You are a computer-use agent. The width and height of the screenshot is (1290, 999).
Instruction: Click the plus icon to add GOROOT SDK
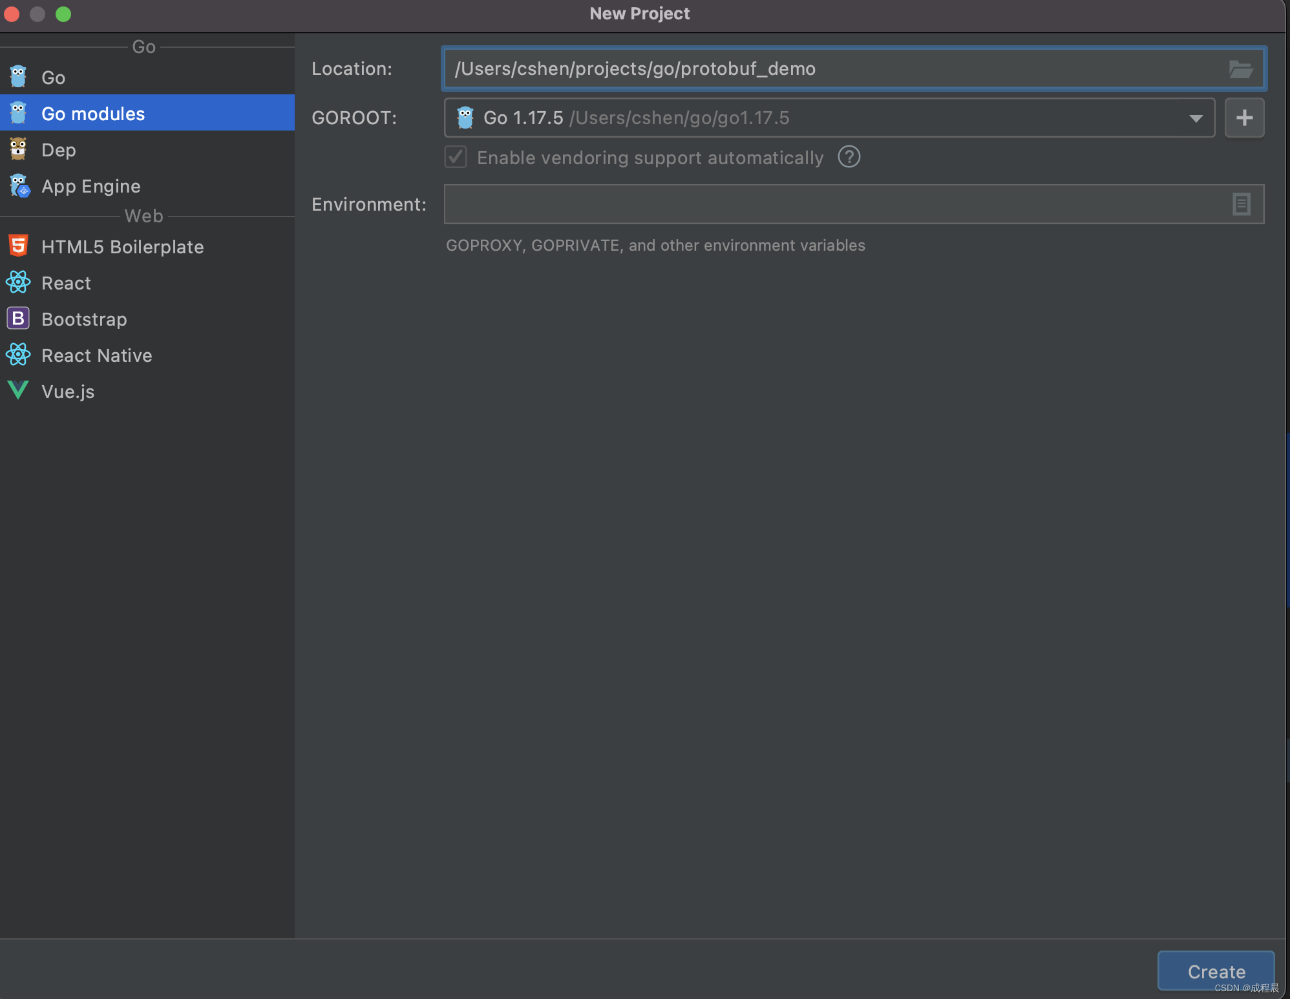[1244, 118]
